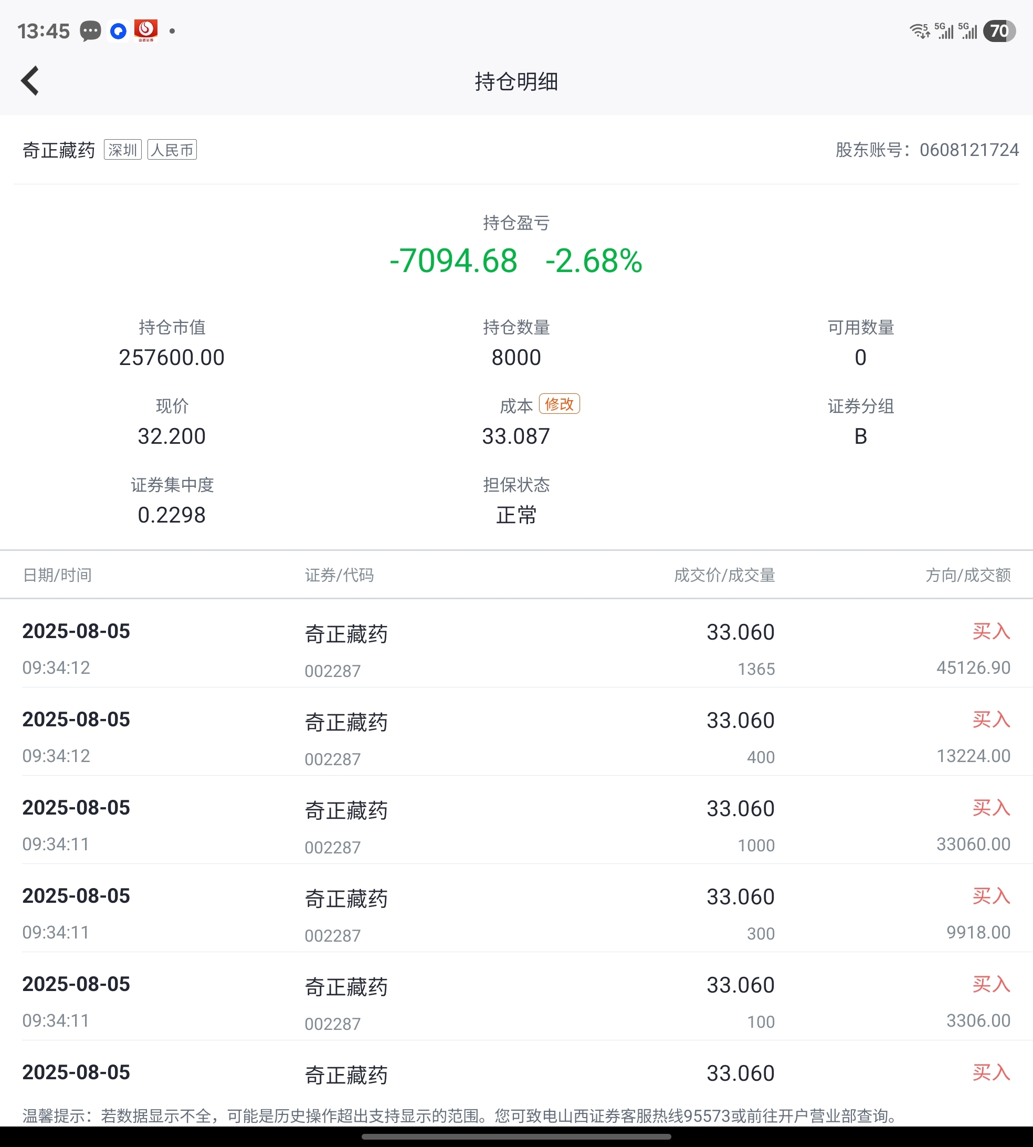Open the trade row with amount 3306.00
The height and width of the screenshot is (1147, 1033).
(x=516, y=996)
